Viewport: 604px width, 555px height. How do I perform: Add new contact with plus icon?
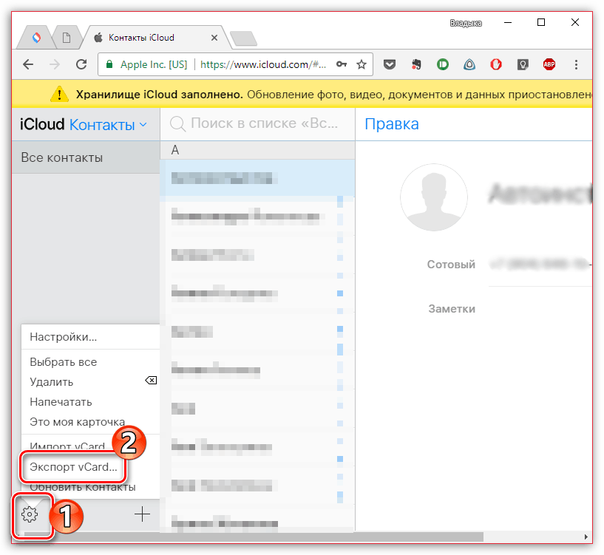coord(142,514)
